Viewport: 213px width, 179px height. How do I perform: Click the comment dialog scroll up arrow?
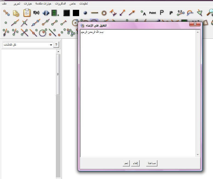coord(198,32)
